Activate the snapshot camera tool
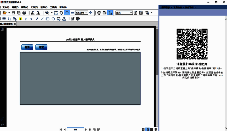Image resolution: width=227 pixels, height=131 pixels. 104,13
